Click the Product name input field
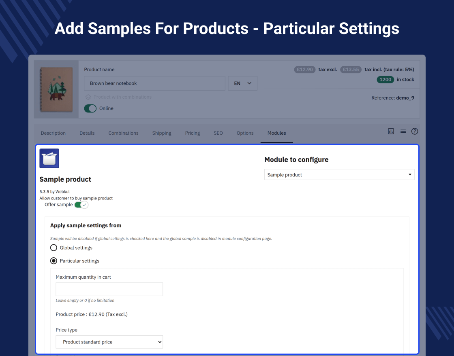This screenshot has width=454, height=356. point(154,83)
